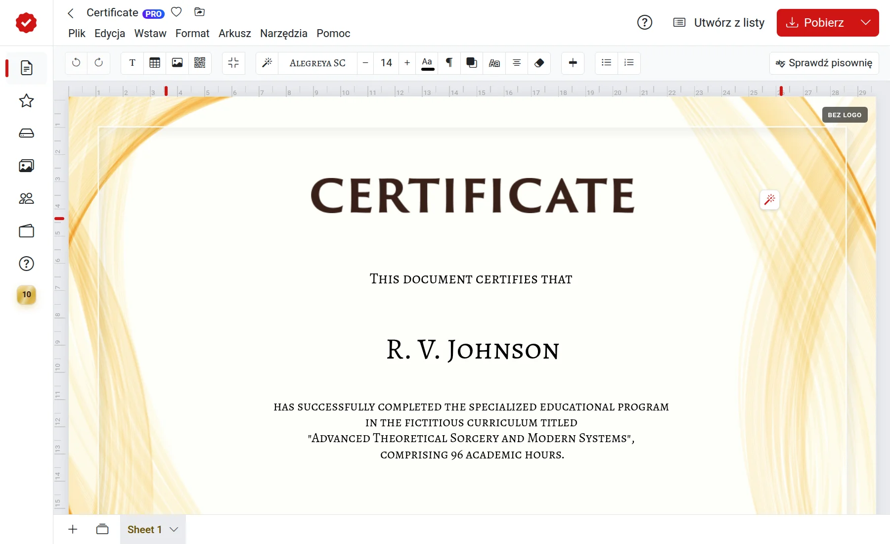Click the Pobierz download button

815,23
